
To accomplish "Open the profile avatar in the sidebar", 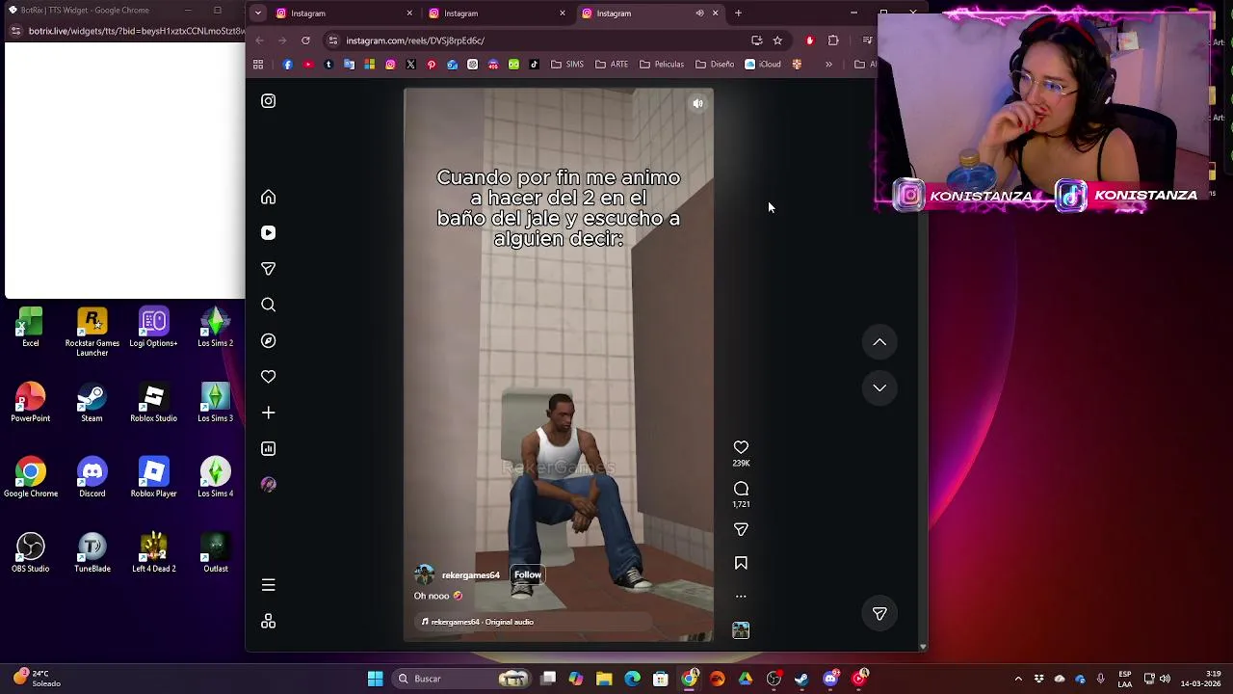I will point(268,485).
